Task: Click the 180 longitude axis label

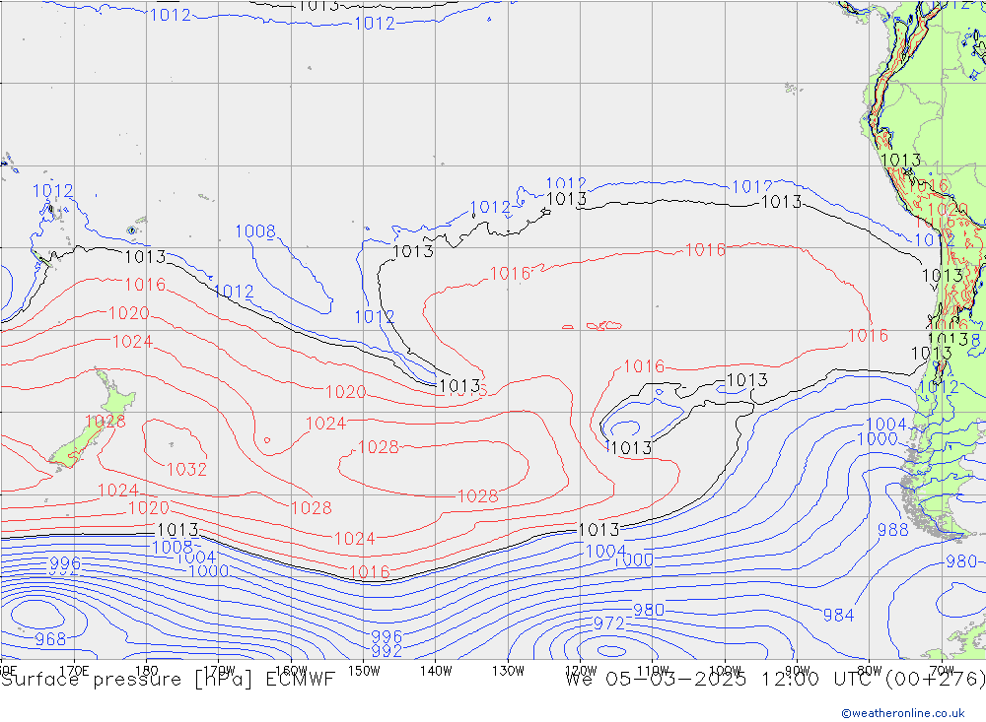Action: point(147,671)
